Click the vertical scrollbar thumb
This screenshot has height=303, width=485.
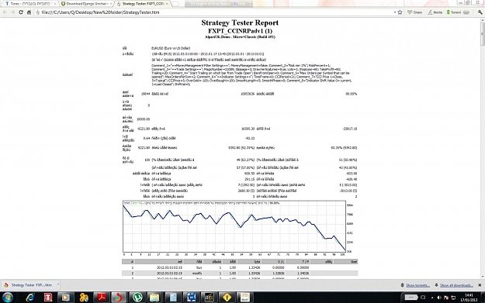[x=483, y=34]
